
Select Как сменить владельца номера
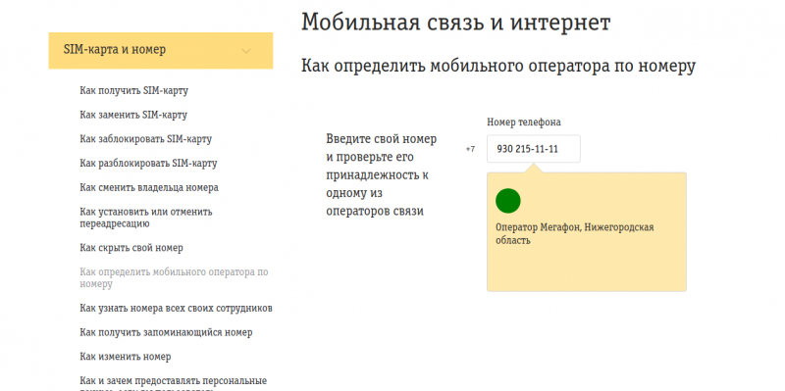tap(149, 187)
